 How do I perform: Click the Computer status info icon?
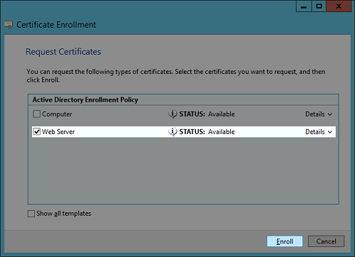point(173,114)
